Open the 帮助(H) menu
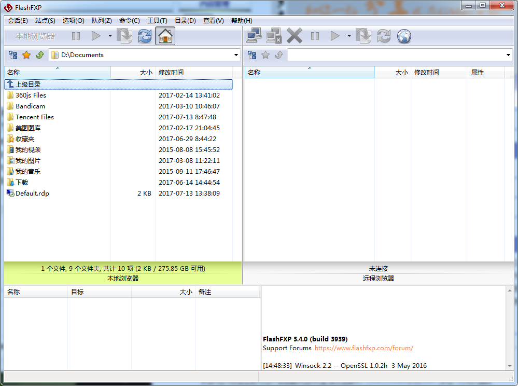The image size is (518, 386). pos(242,20)
